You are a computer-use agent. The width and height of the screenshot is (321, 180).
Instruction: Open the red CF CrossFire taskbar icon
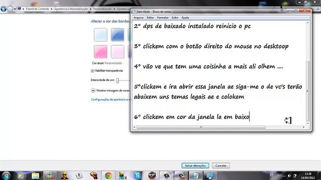point(152,175)
